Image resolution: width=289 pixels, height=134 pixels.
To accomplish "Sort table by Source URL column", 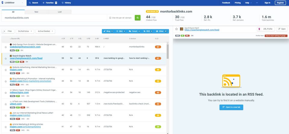I will [x=15, y=39].
